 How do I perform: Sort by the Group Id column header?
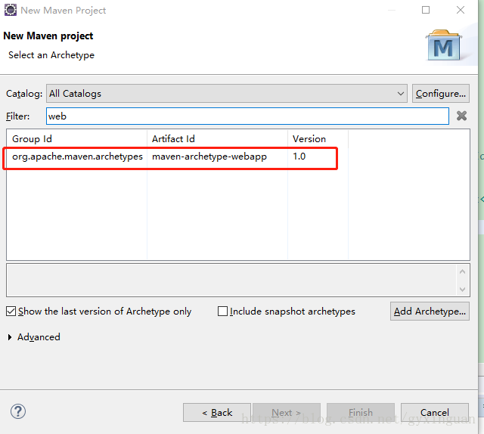tap(76, 139)
